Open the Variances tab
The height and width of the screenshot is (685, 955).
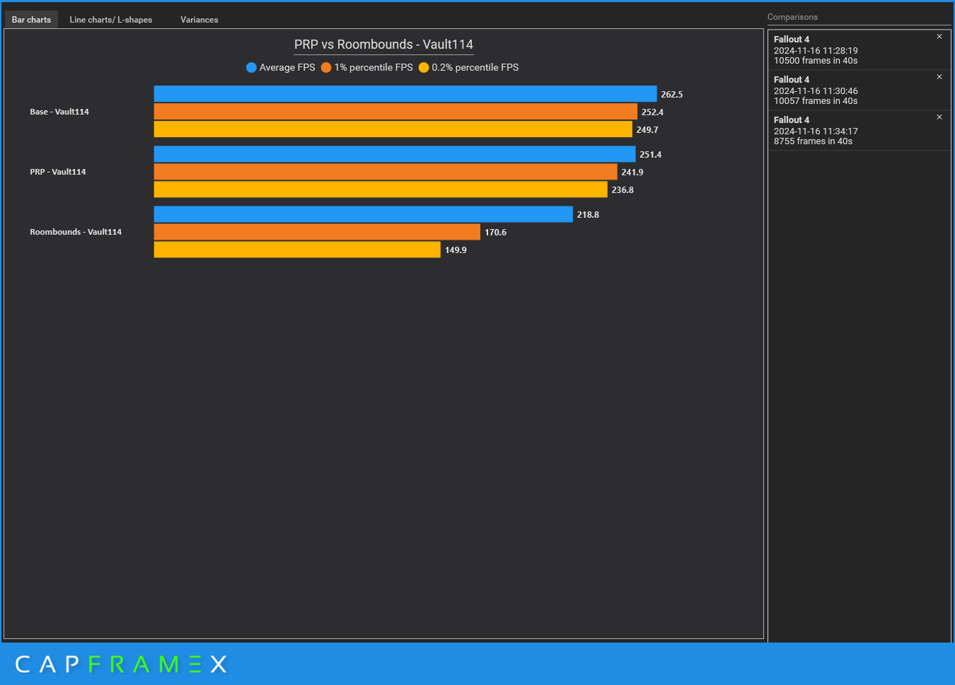click(199, 20)
